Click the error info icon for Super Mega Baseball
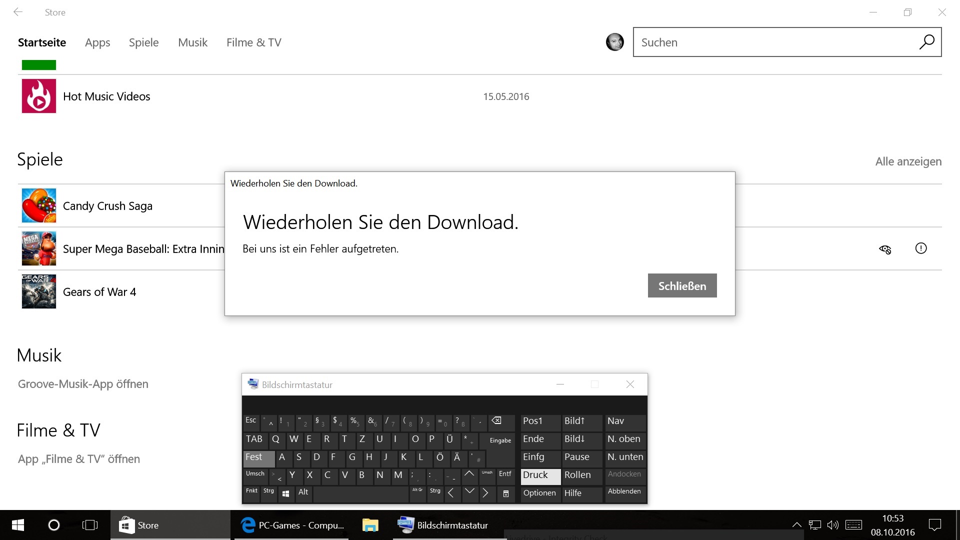 [920, 248]
